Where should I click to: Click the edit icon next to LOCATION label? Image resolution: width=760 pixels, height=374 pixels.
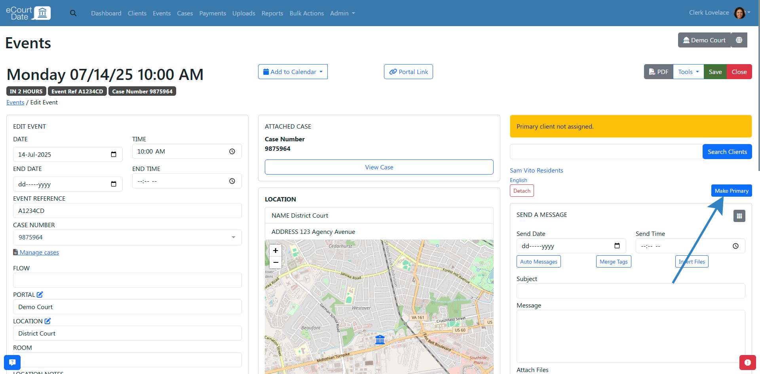pyautogui.click(x=47, y=321)
